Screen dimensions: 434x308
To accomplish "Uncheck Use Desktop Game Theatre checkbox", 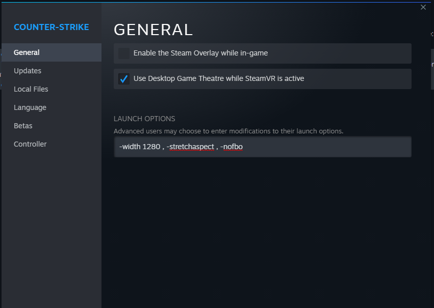I will (124, 79).
